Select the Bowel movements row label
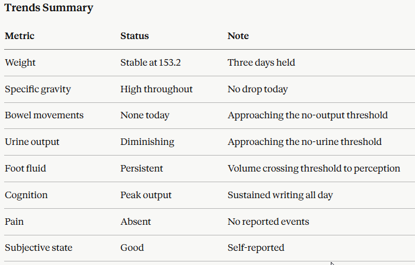 coord(44,115)
